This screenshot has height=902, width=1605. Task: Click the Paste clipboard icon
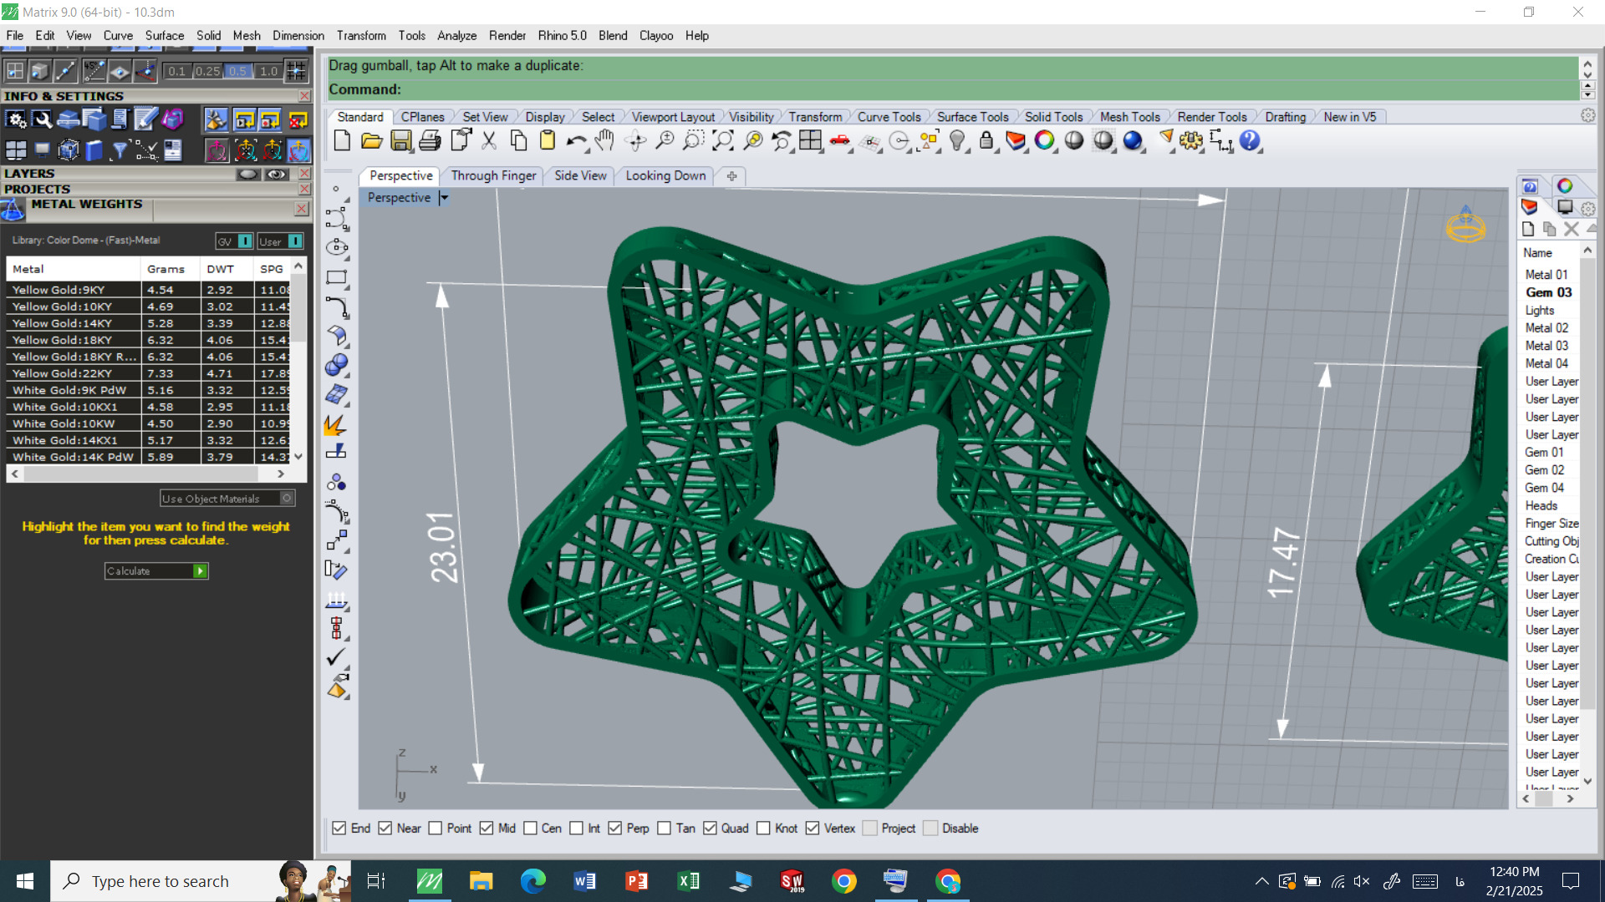click(x=548, y=141)
